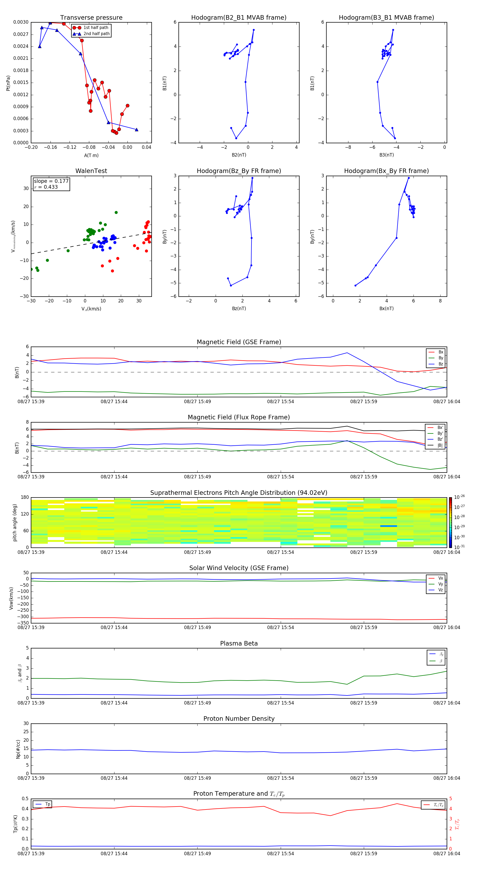478x877 pixels.
Task: Select the 'Bz' entry in GSE magnetic field legend
Action: point(436,364)
